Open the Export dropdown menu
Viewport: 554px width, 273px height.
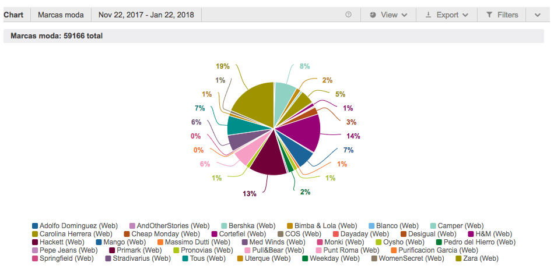(x=447, y=15)
